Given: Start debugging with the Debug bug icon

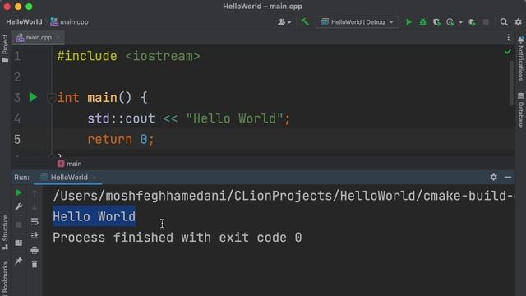Looking at the screenshot, I should coord(422,22).
